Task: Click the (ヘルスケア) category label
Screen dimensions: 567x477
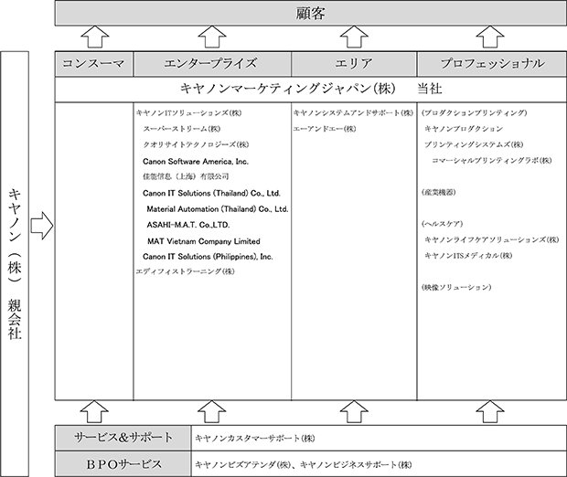Action: 442,224
